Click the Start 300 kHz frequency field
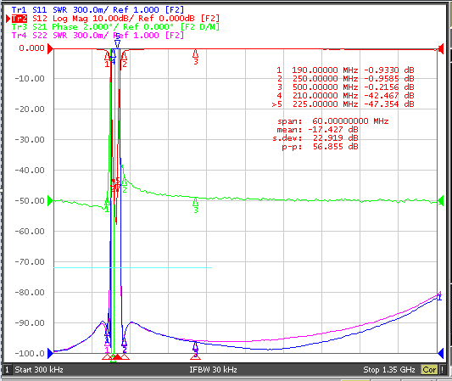The width and height of the screenshot is (452, 381). click(39, 369)
